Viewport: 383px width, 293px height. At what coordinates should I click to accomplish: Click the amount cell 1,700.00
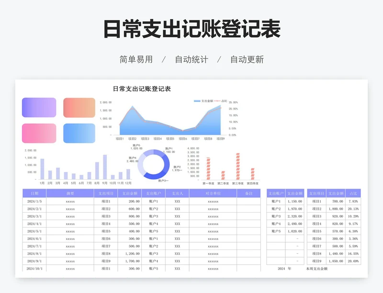(130, 261)
